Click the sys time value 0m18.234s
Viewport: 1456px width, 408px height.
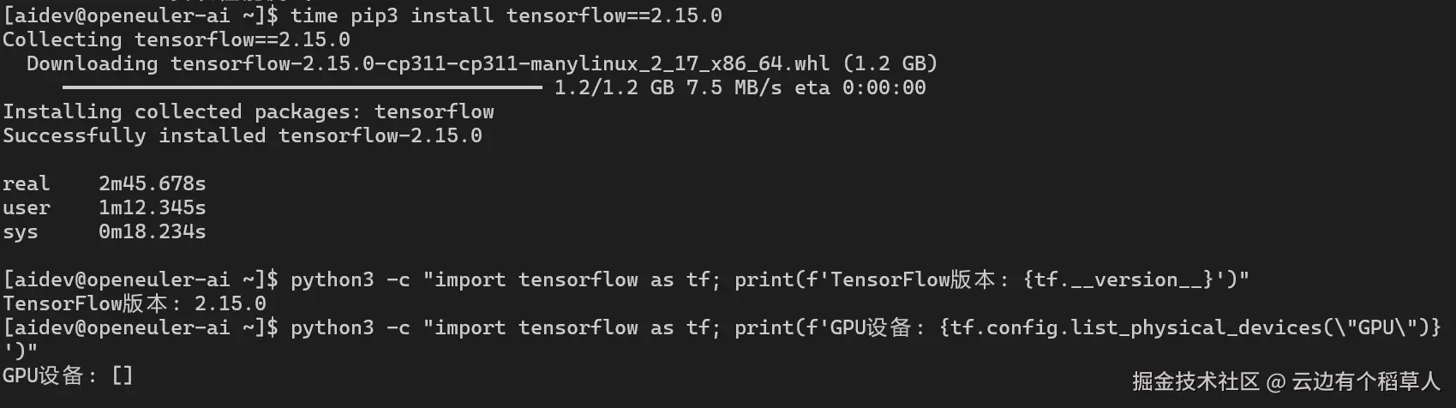pos(152,231)
